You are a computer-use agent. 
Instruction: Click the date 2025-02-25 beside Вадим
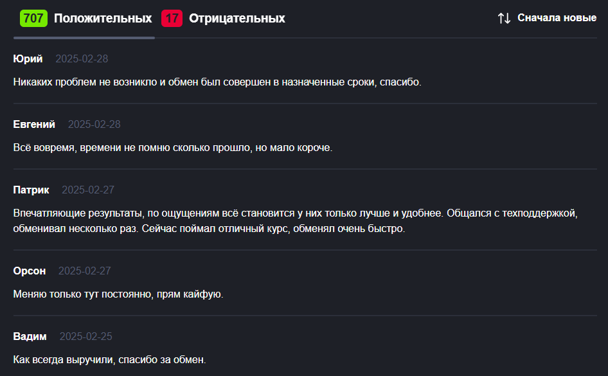(x=86, y=337)
